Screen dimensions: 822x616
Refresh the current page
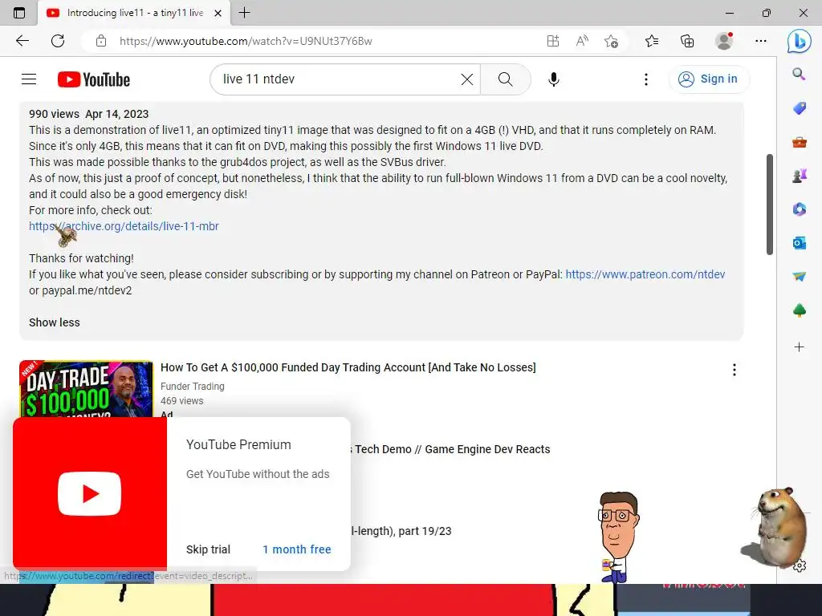click(58, 41)
